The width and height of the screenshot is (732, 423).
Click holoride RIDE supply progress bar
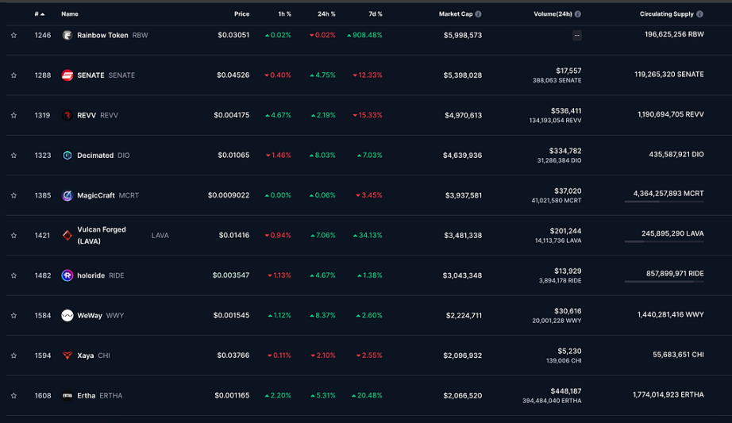[664, 282]
